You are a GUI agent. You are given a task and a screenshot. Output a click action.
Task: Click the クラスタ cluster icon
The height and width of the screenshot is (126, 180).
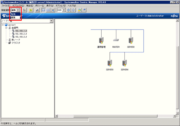pyautogui.click(x=10, y=43)
